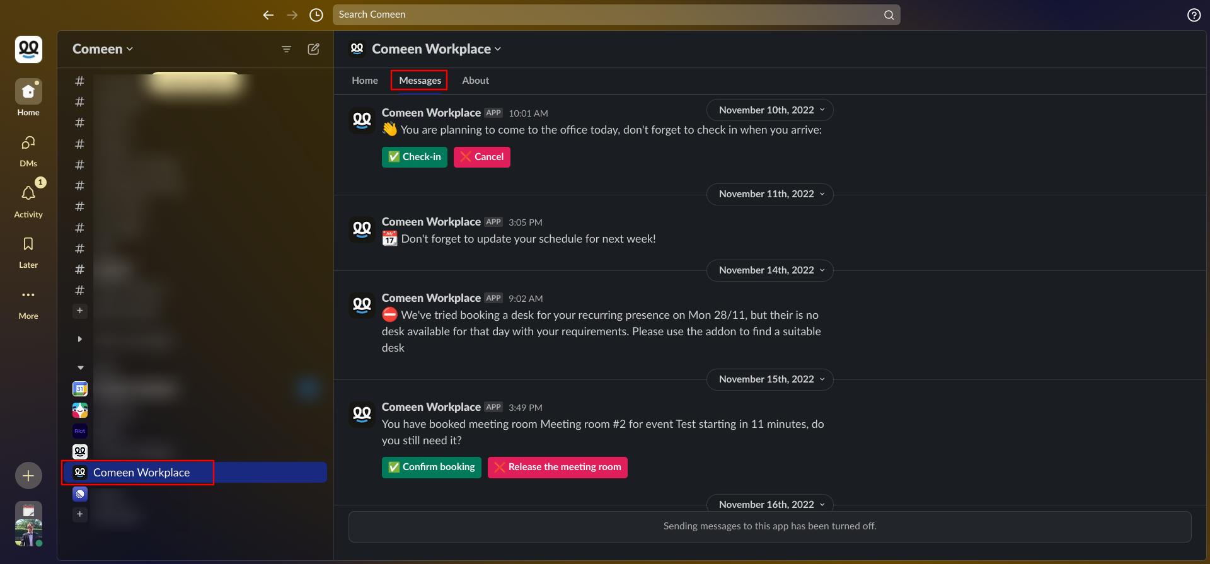Click the APP badge on the 3:49 PM message

click(493, 407)
